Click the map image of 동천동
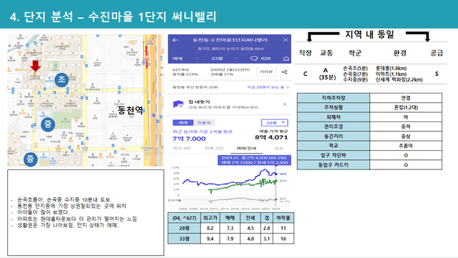Image resolution: width=458 pixels, height=258 pixels. [x=85, y=100]
